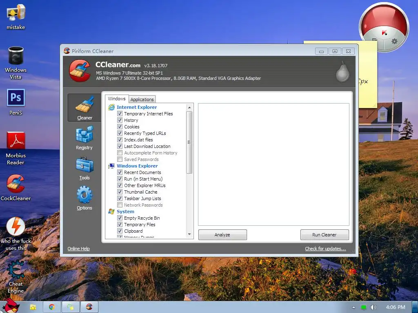This screenshot has width=418, height=313.
Task: Open the Kaspersky gadget settings gear
Action: 394,41
